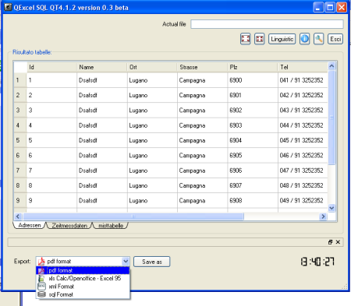Click the Dsafsdf cell in row 8
The width and height of the screenshot is (351, 306).
pos(102,185)
